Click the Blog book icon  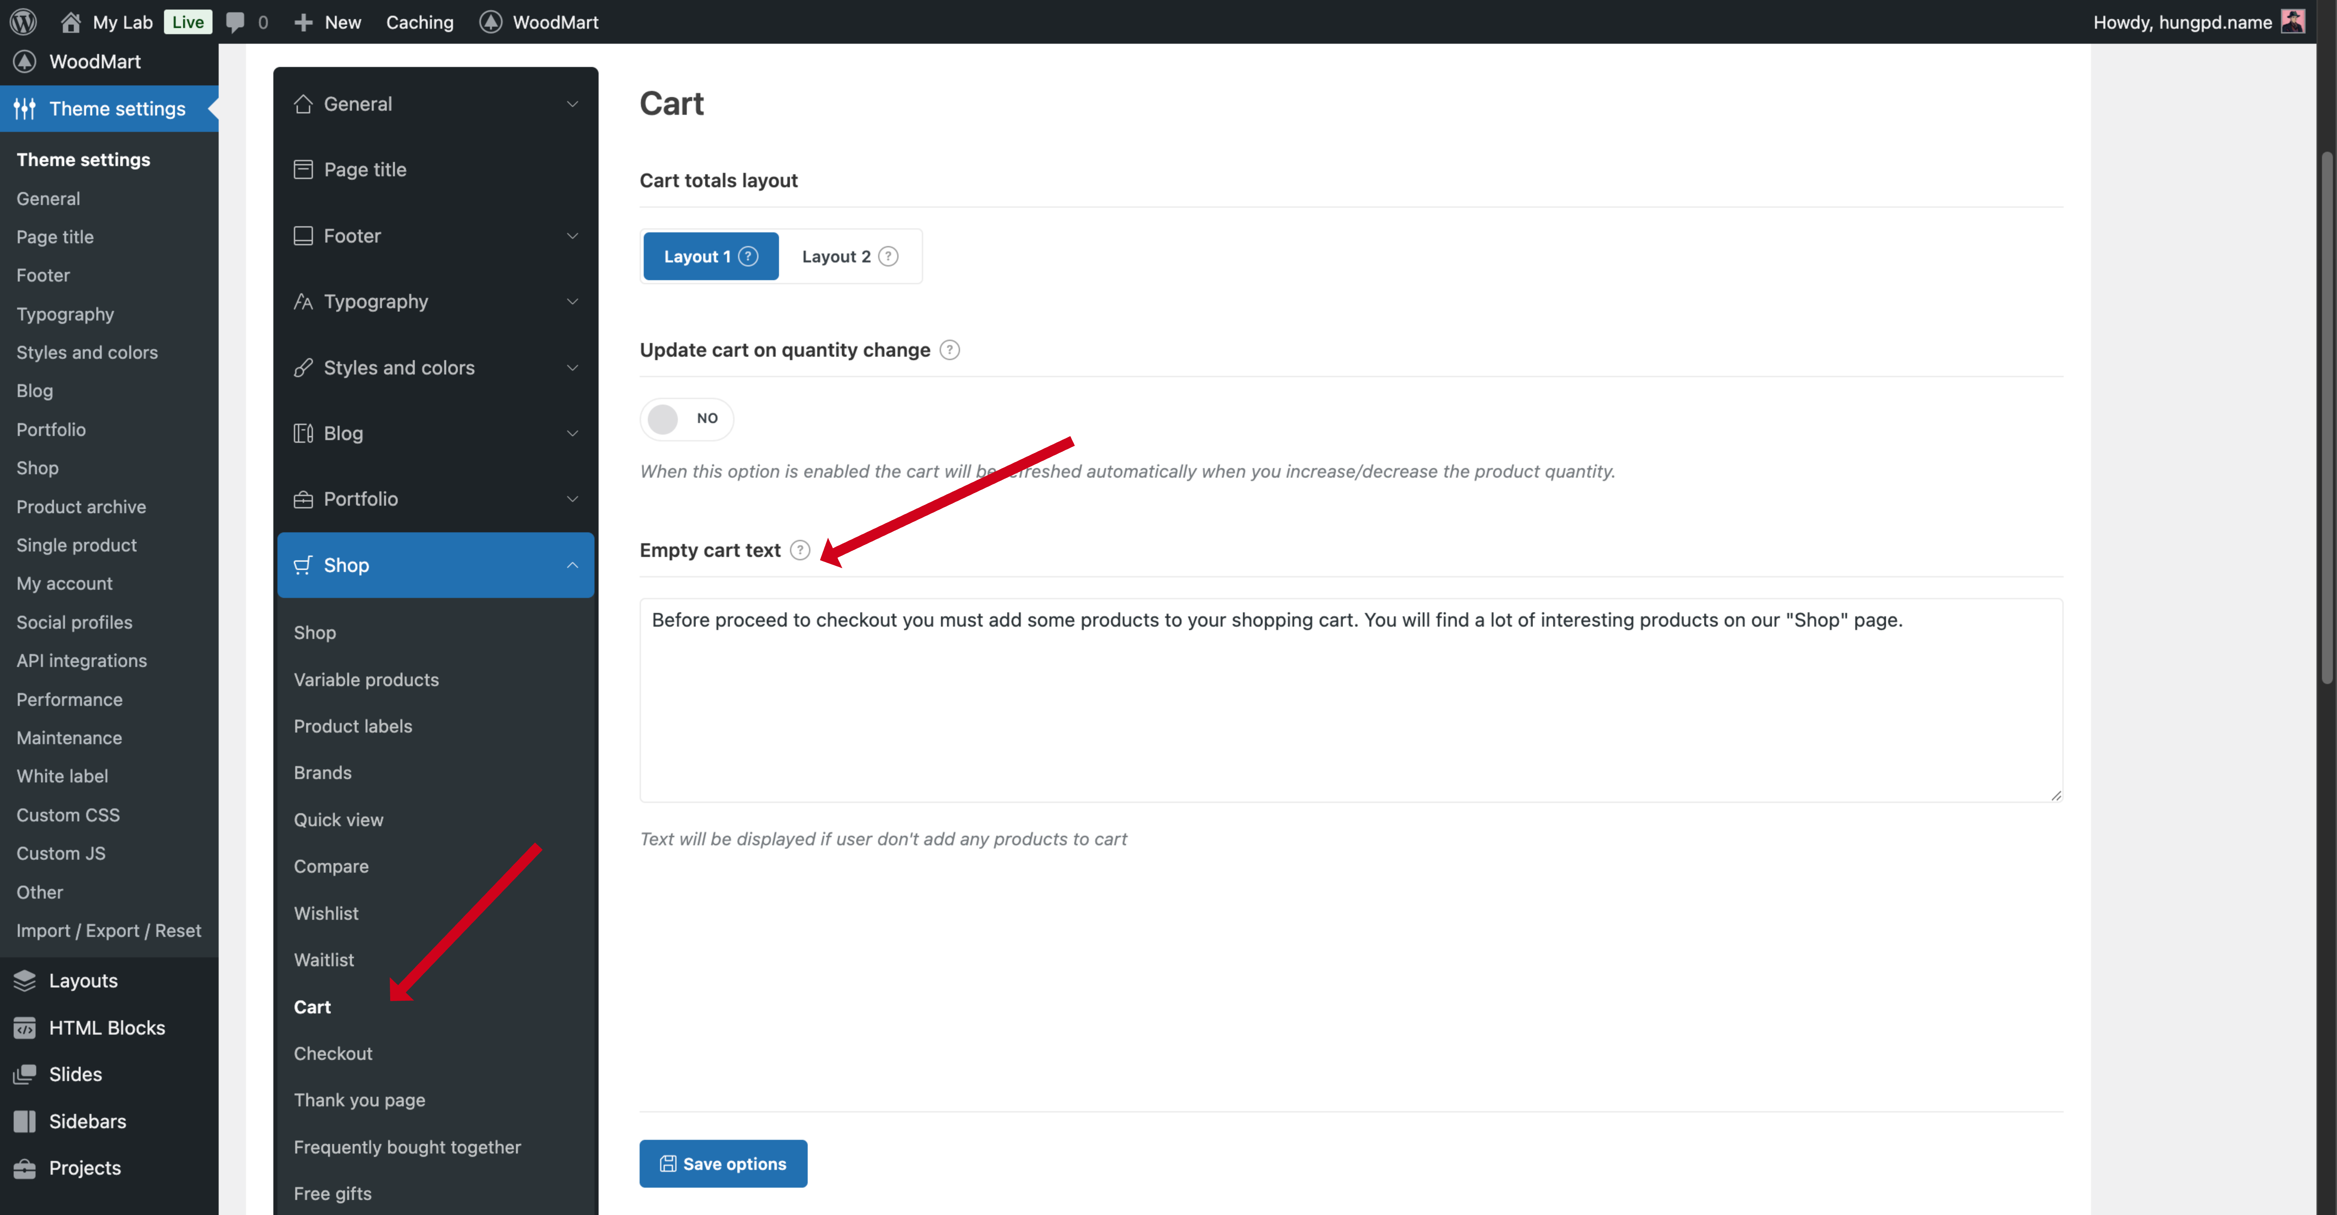click(x=303, y=434)
